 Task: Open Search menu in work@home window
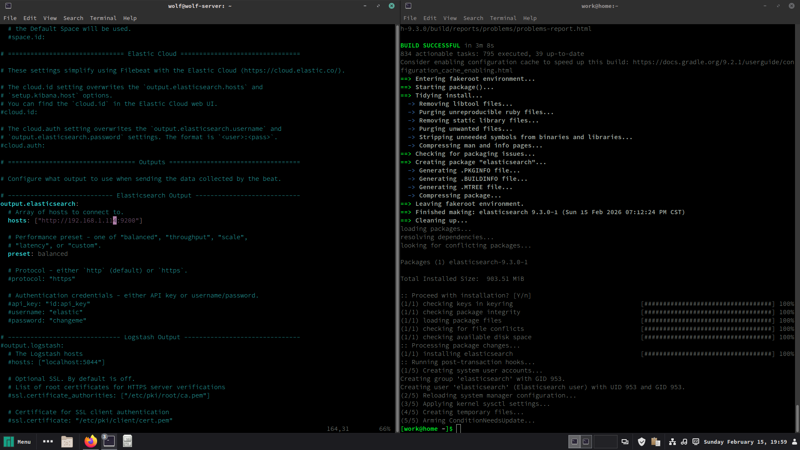tap(473, 18)
